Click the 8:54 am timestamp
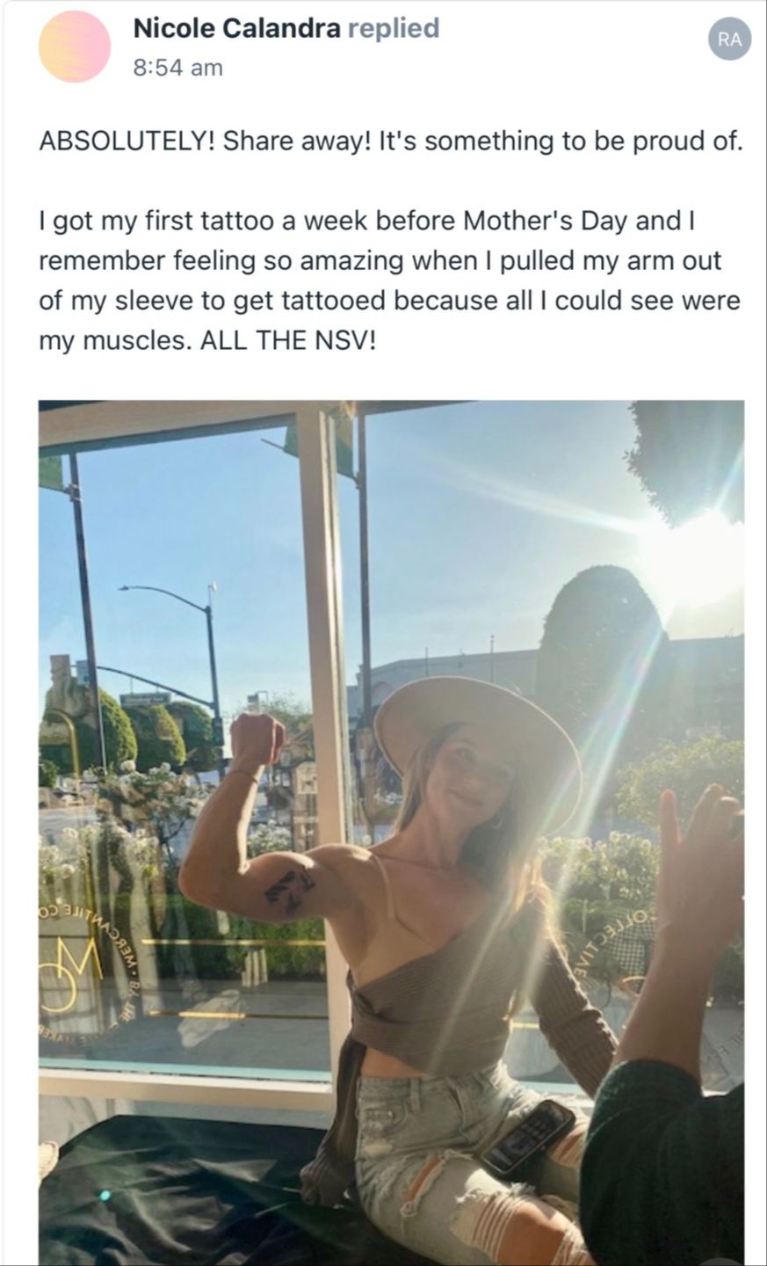This screenshot has height=1266, width=767. 177,67
